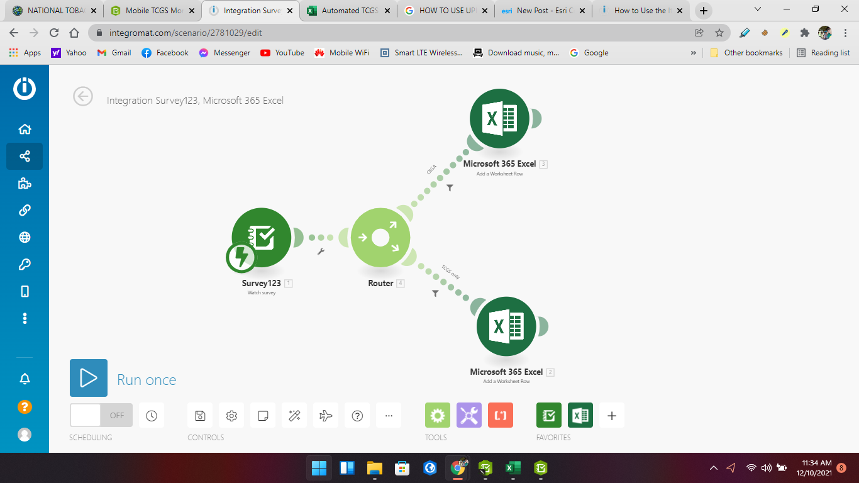Select the lower Microsoft 365 Excel module
Screen dimensions: 859x483
(506, 326)
